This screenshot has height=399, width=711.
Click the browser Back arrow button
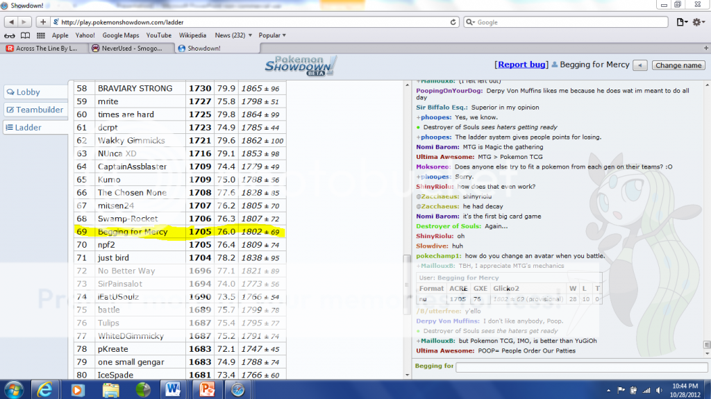click(x=8, y=22)
